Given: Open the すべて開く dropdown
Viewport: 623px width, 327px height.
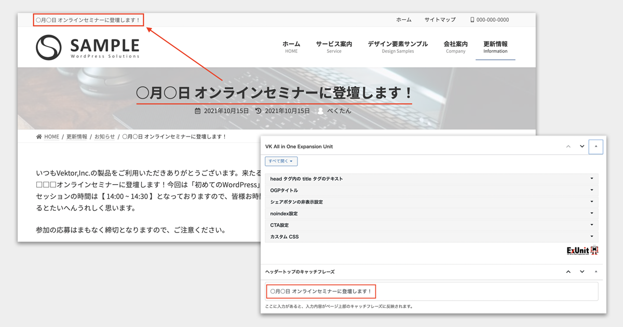Looking at the screenshot, I should (x=281, y=161).
